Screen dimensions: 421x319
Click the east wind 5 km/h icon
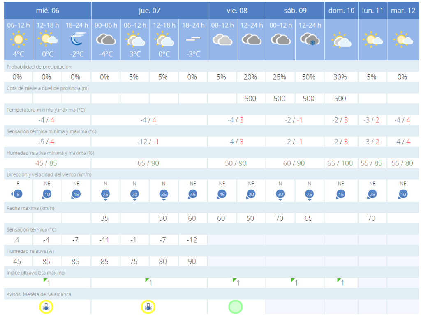pyautogui.click(x=16, y=194)
